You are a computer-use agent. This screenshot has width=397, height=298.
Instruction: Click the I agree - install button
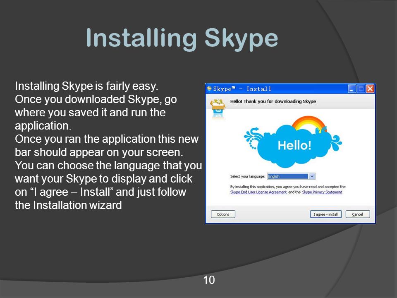point(325,214)
